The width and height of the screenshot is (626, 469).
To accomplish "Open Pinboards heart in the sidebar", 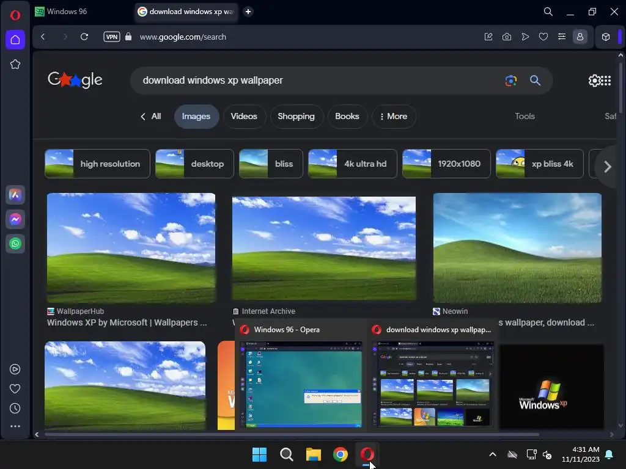I will tap(15, 389).
